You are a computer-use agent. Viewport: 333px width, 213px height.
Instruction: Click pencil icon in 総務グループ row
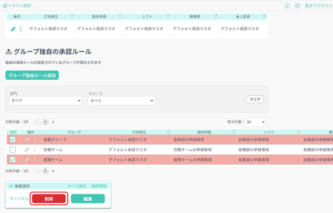[x=27, y=140]
